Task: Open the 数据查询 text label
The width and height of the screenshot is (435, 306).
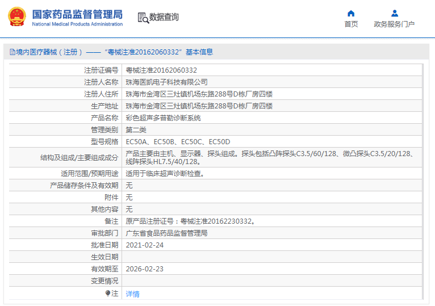Action: [x=164, y=18]
